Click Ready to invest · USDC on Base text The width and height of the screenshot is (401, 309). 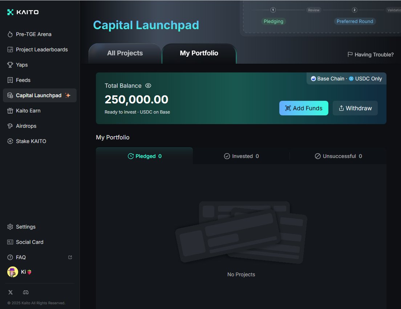click(137, 112)
